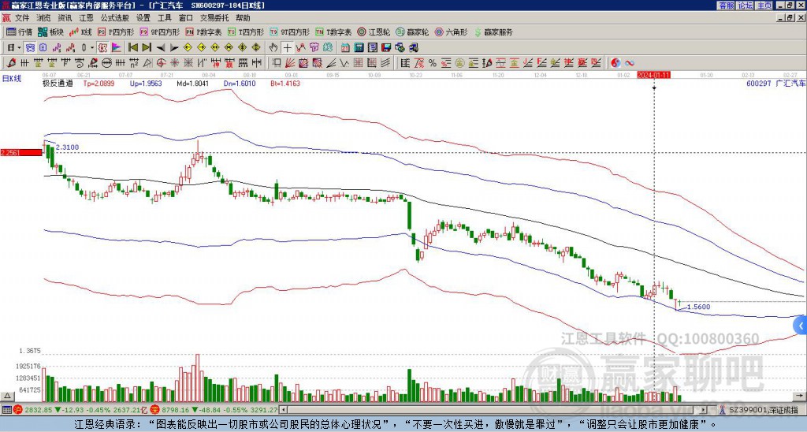Screen dimensions: 807x432
Task: Open the calendar icon showing 21
Action: tap(345, 47)
